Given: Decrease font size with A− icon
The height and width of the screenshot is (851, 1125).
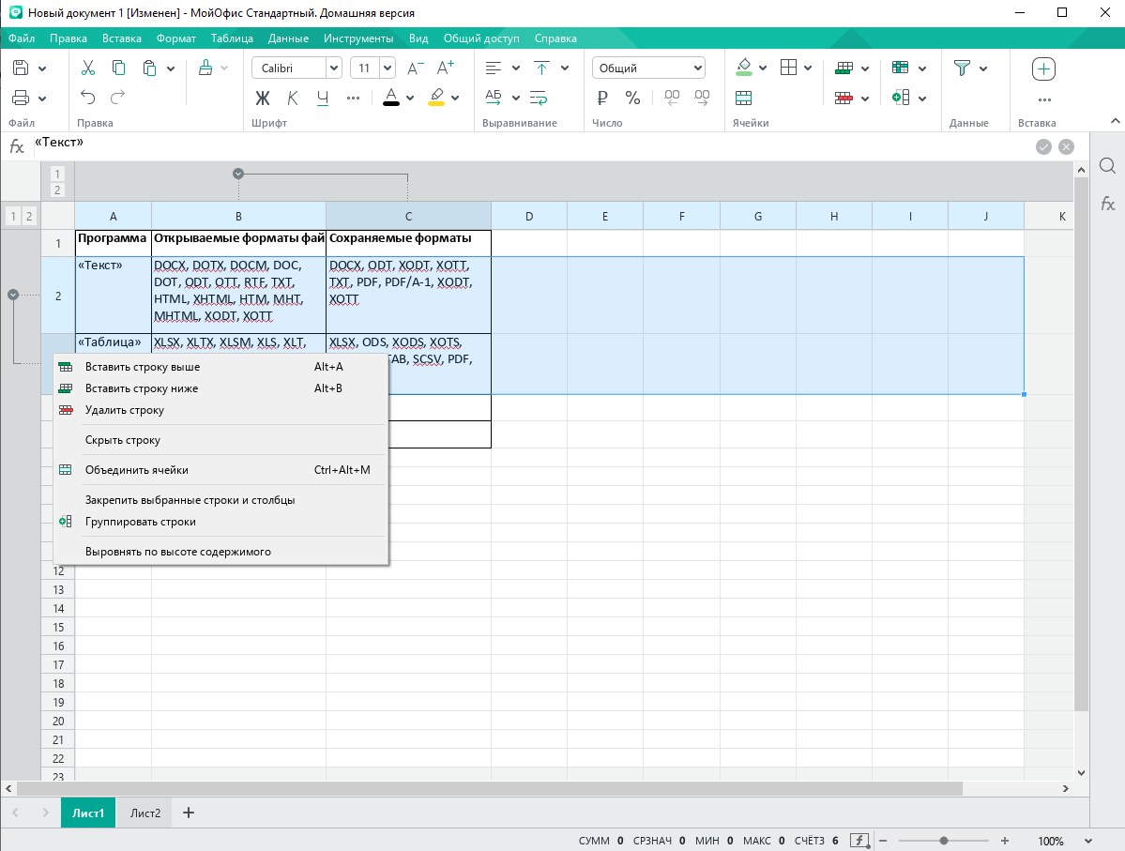Looking at the screenshot, I should coord(416,68).
